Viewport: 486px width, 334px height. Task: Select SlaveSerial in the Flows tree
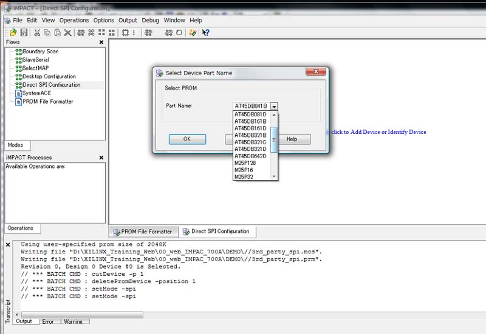(36, 59)
